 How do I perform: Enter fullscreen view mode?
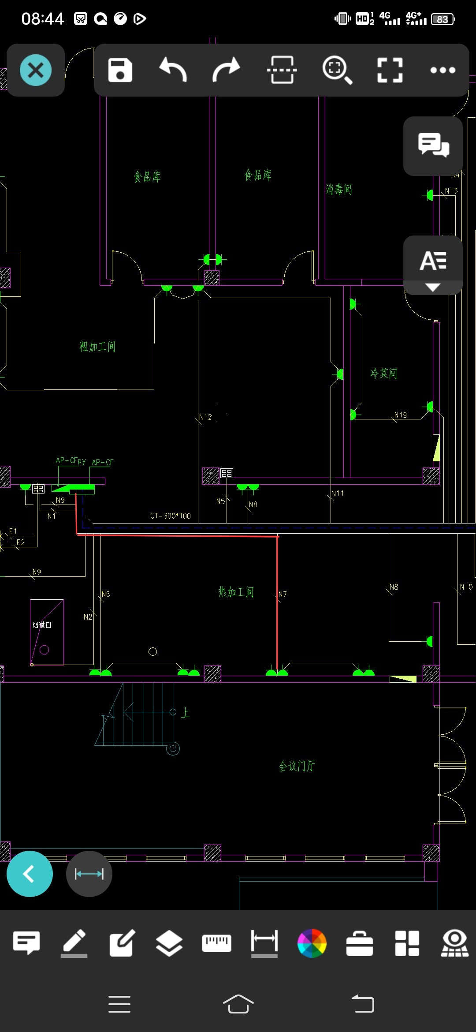point(390,70)
